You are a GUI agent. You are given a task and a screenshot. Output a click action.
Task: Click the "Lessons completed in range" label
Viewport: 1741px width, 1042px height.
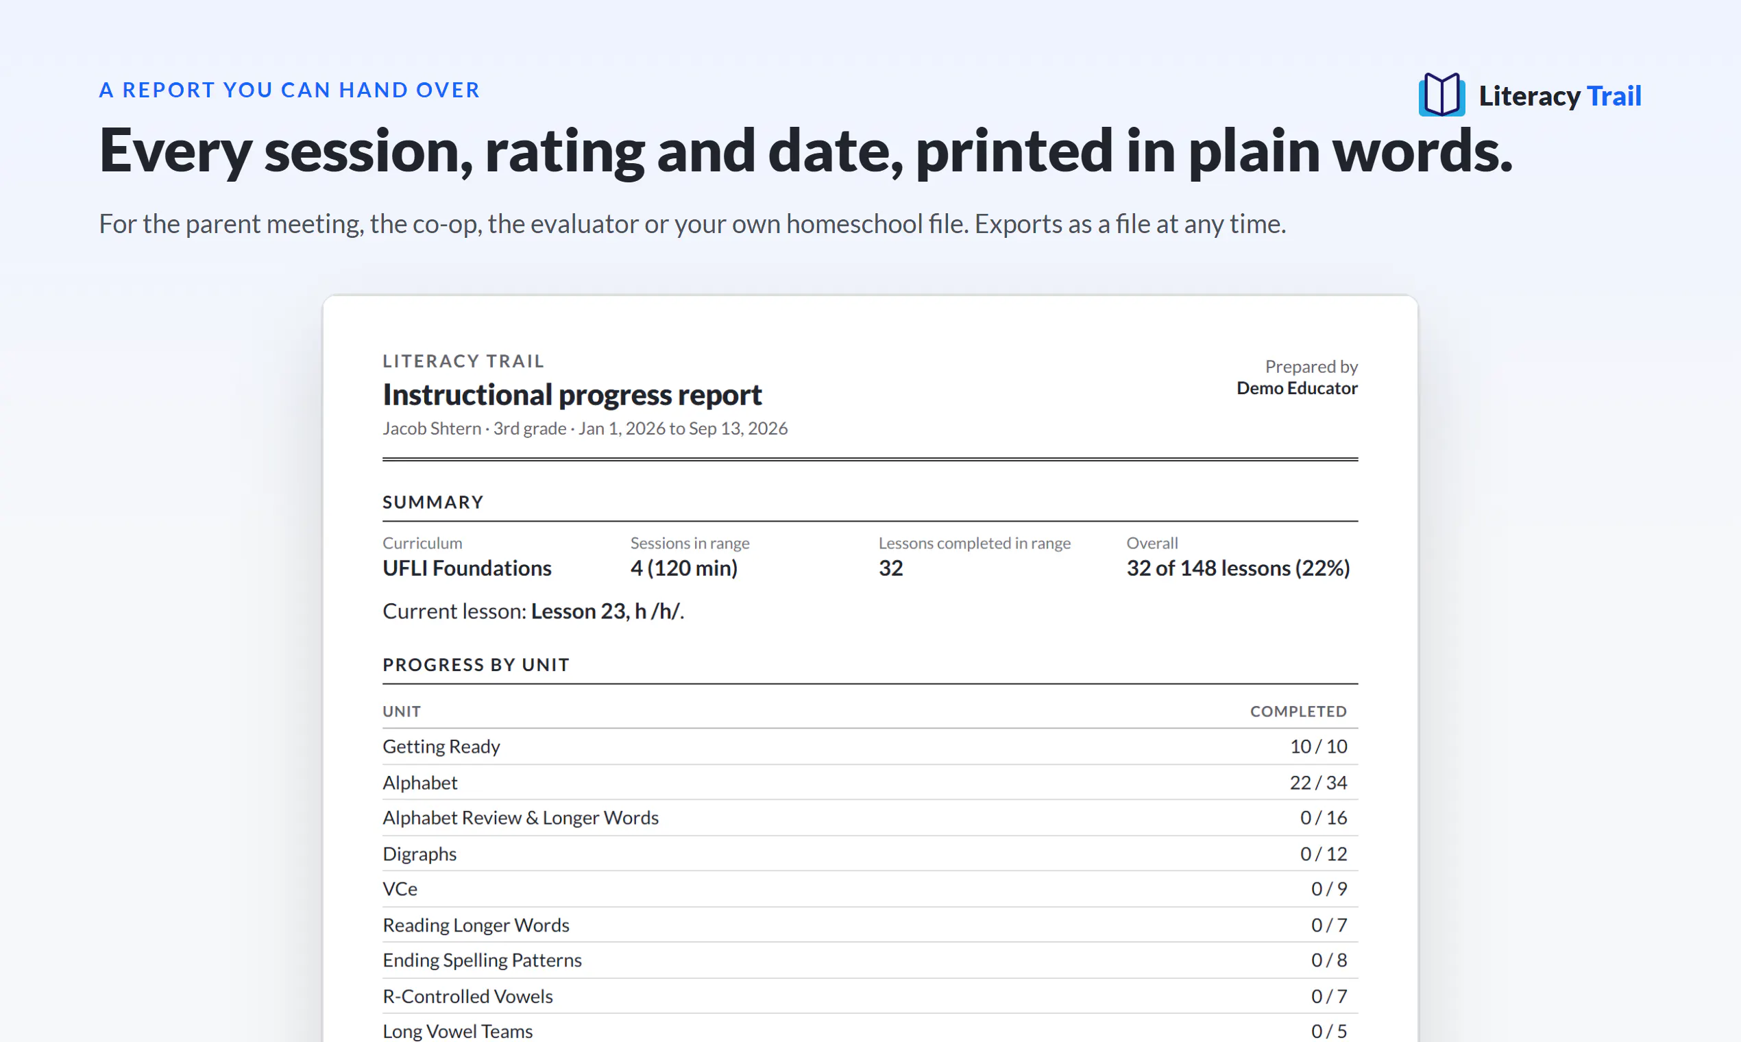pyautogui.click(x=975, y=543)
